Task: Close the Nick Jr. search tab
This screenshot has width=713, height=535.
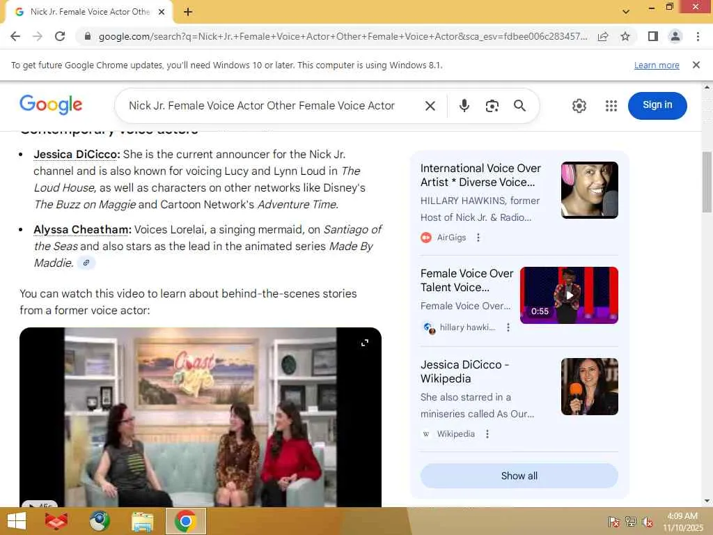Action: click(162, 12)
